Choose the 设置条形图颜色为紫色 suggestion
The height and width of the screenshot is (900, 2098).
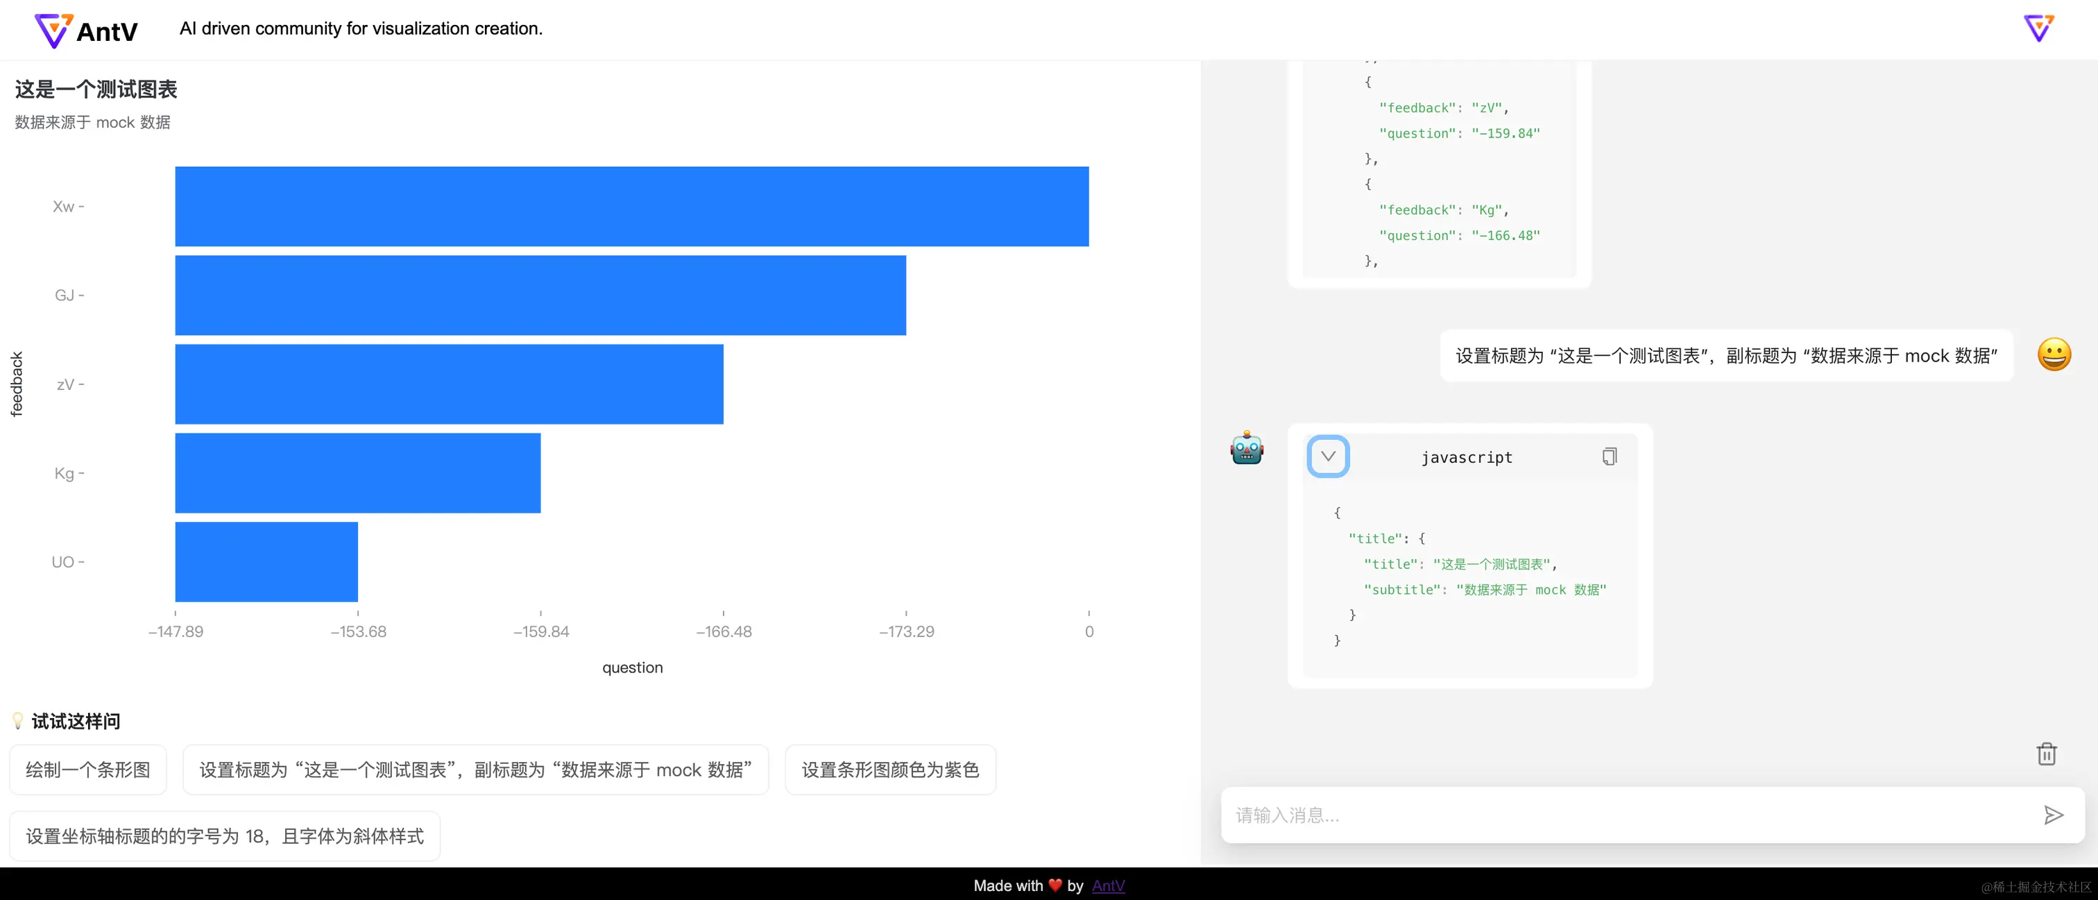889,770
